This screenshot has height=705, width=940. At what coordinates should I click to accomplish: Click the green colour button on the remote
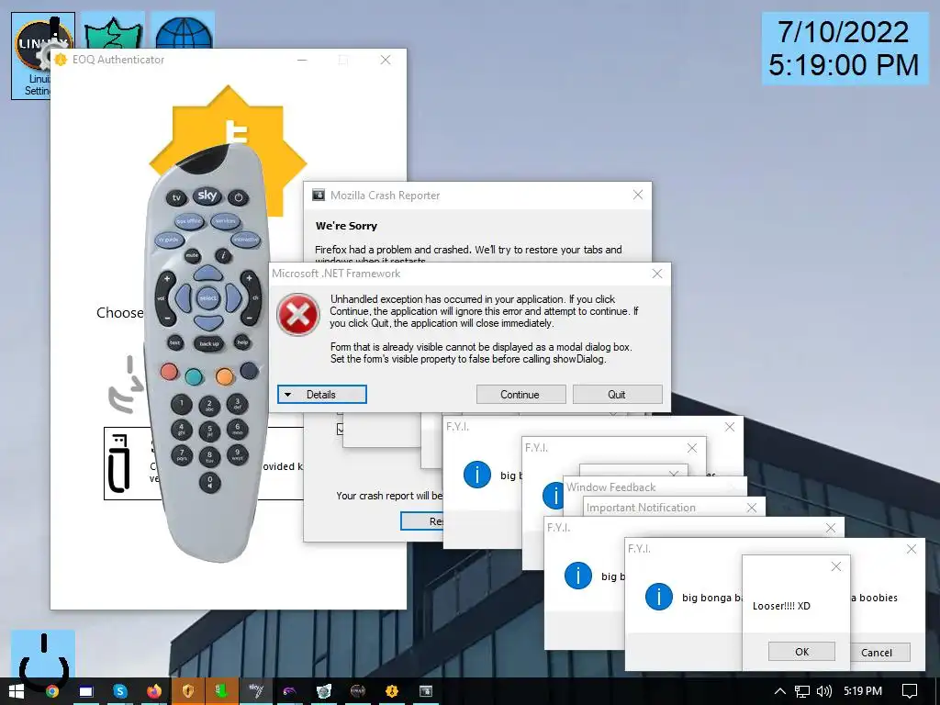click(194, 376)
